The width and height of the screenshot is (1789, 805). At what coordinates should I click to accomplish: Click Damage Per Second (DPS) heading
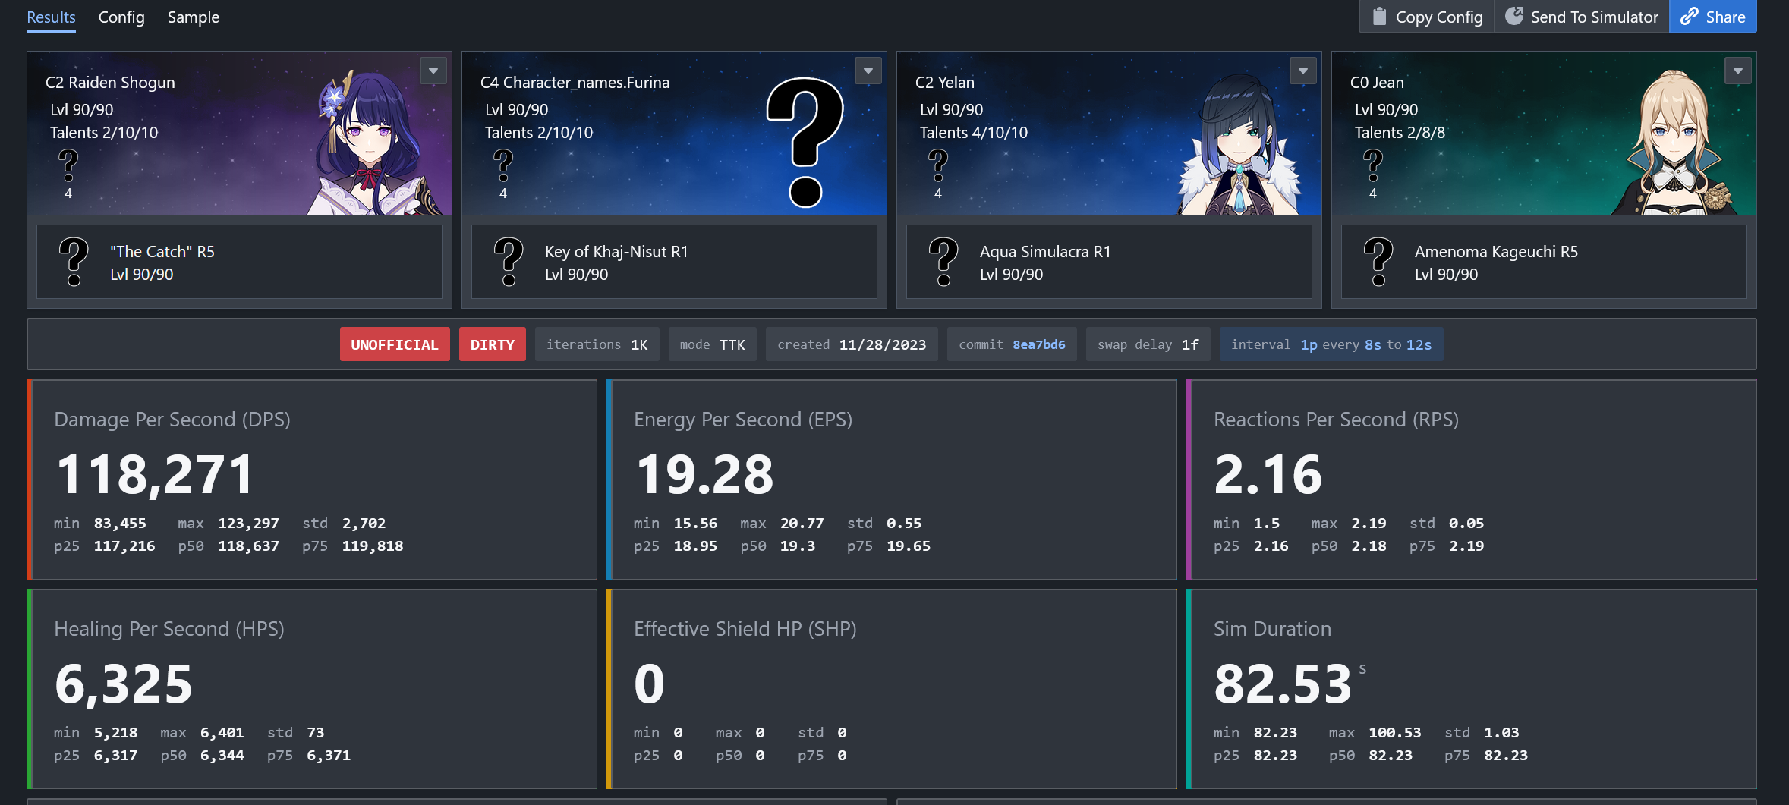pos(172,420)
